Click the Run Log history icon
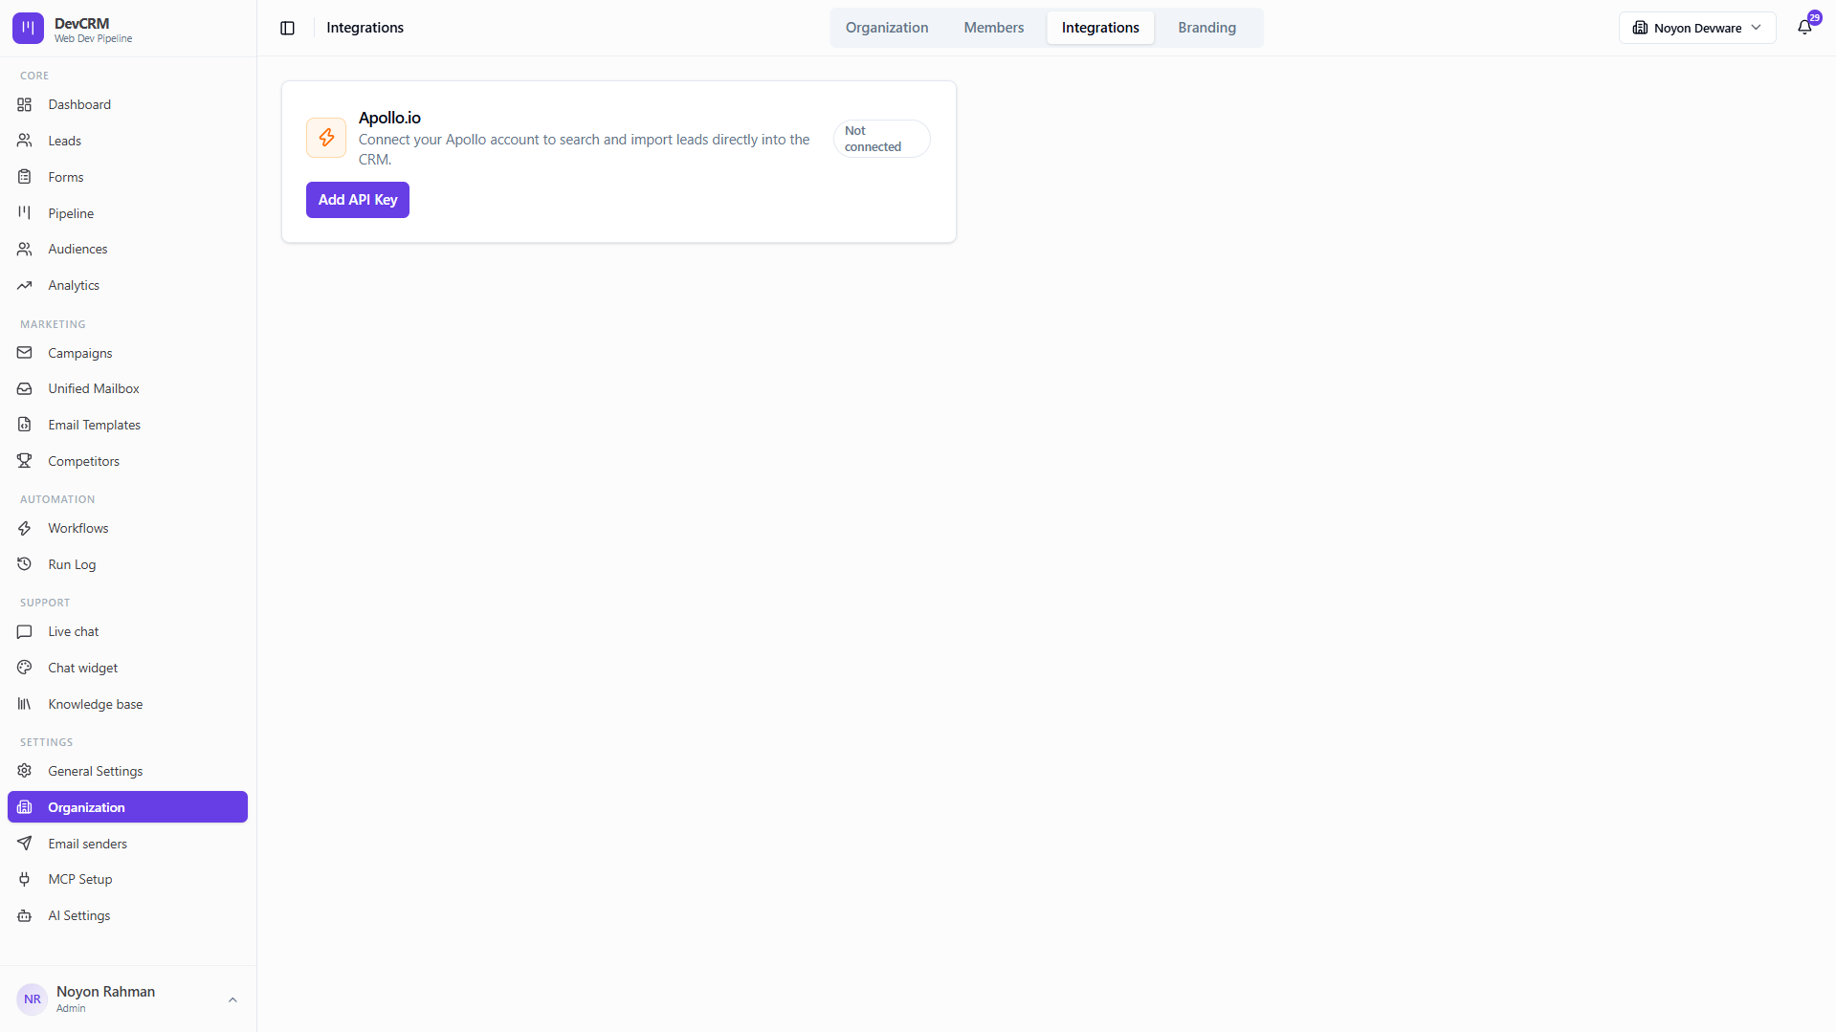The width and height of the screenshot is (1836, 1032). pyautogui.click(x=25, y=565)
